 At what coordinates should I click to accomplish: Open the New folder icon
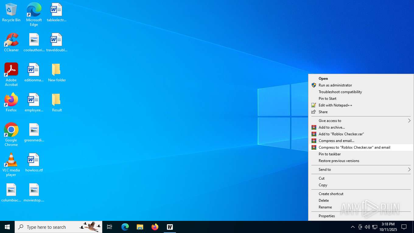[57, 73]
